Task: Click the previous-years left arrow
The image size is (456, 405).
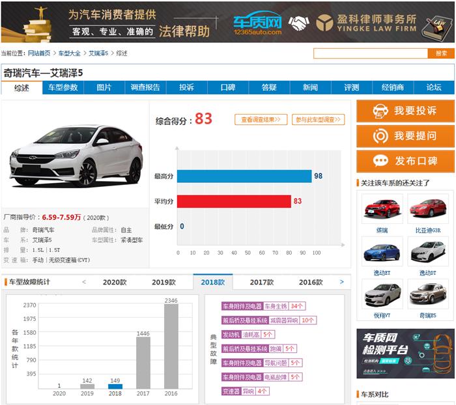Action: pos(84,282)
